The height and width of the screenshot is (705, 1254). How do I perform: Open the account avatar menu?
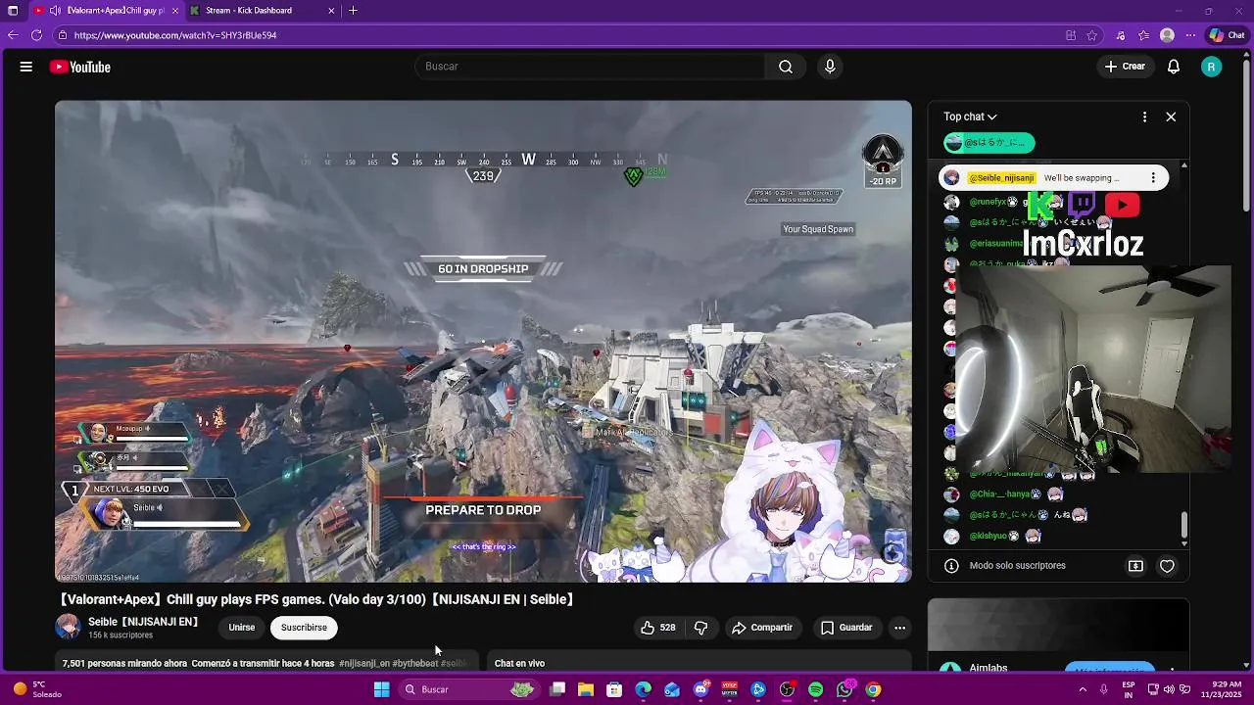1212,67
